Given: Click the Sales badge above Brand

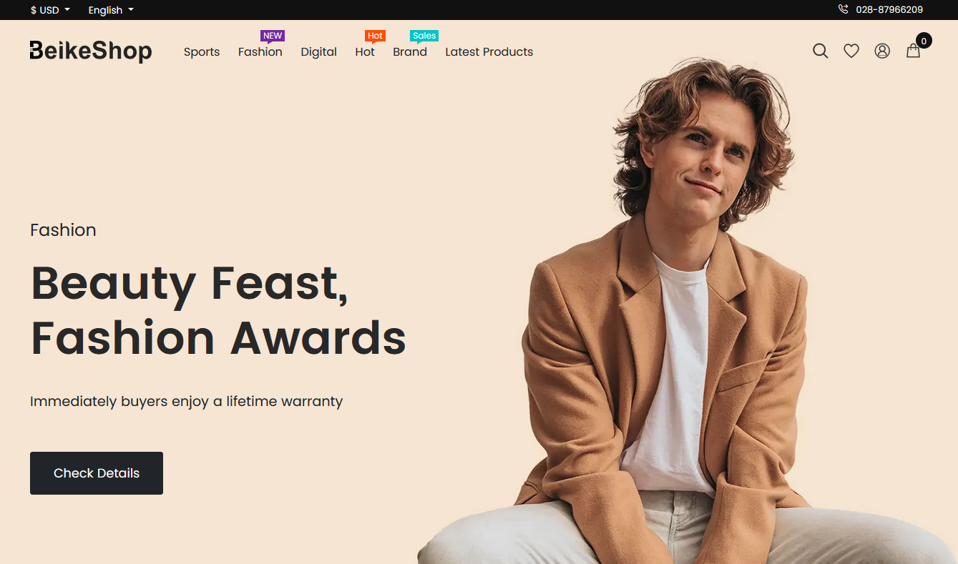Looking at the screenshot, I should coord(424,36).
